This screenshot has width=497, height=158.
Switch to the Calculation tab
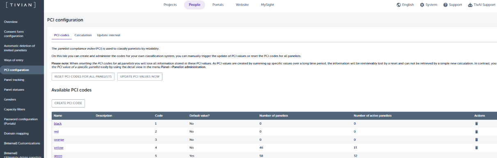tap(83, 35)
